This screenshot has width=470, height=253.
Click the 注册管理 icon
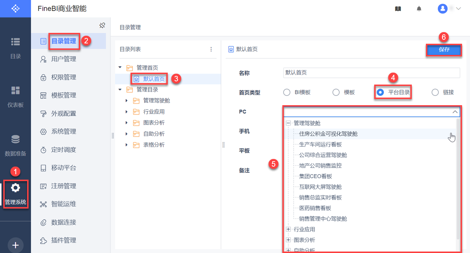coord(43,186)
